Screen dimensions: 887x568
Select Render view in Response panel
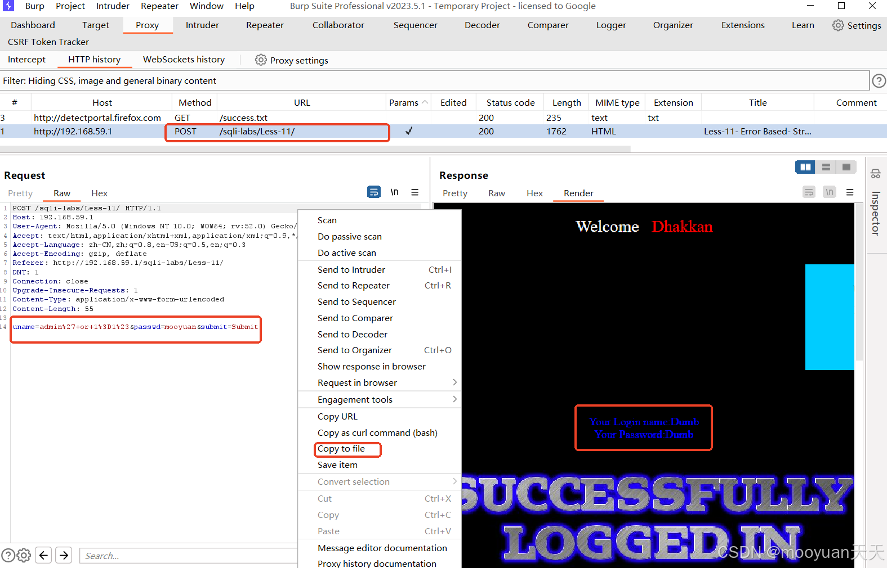[x=578, y=193]
